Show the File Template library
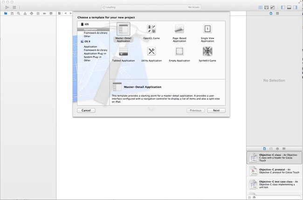This screenshot has height=200, width=303. (265, 149)
